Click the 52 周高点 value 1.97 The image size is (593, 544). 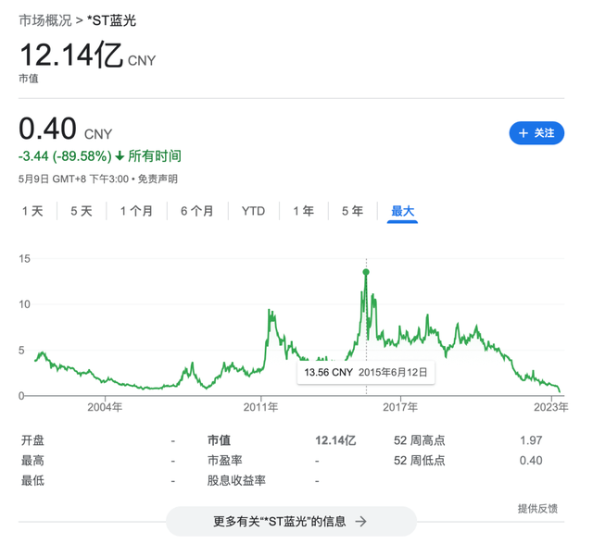531,440
